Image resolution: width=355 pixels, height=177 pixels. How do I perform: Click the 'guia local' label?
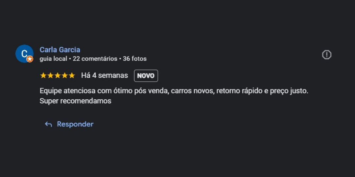(54, 59)
